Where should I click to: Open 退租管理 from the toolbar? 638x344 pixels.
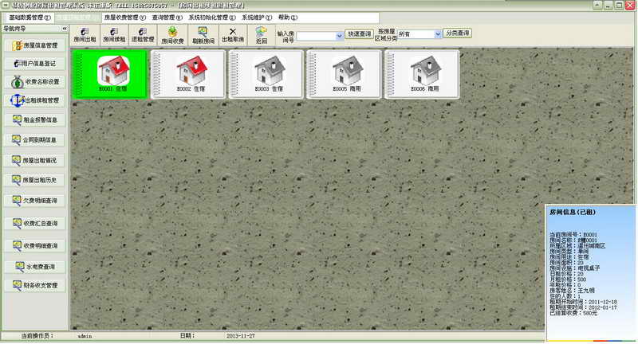point(143,34)
